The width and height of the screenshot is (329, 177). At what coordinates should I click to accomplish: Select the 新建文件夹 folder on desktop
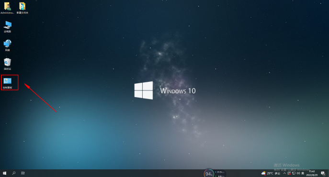[x=22, y=8]
